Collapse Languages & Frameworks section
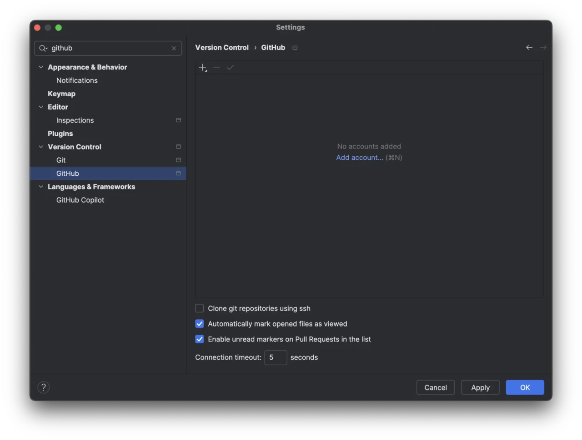Screen dimensions: 582x440 (x=41, y=187)
